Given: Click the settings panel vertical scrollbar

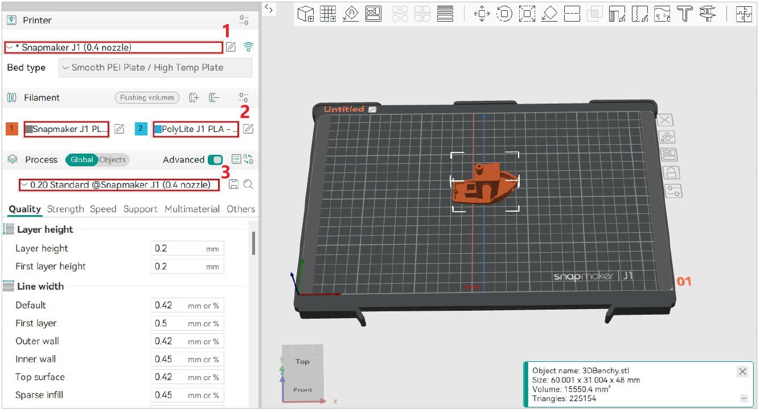Looking at the screenshot, I should coord(253,243).
